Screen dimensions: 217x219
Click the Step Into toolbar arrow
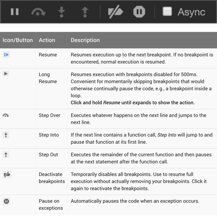pos(62,12)
